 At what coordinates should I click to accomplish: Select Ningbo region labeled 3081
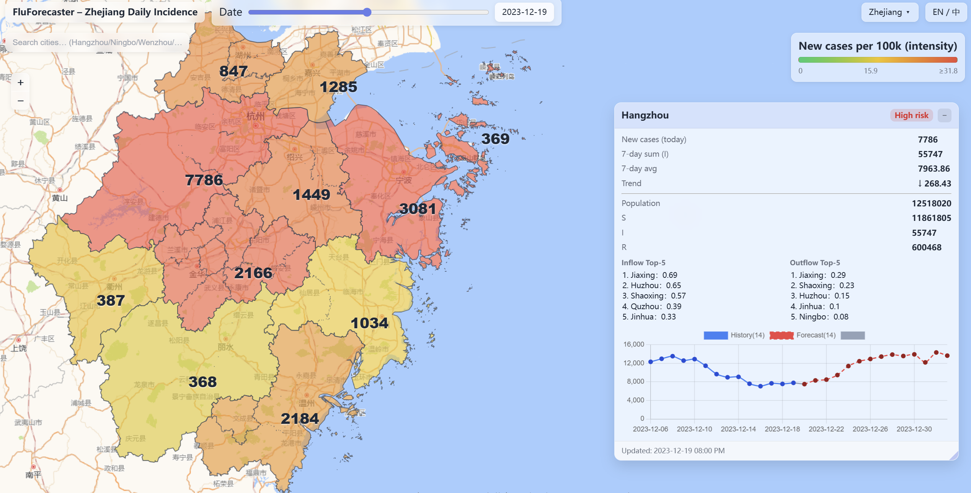418,209
